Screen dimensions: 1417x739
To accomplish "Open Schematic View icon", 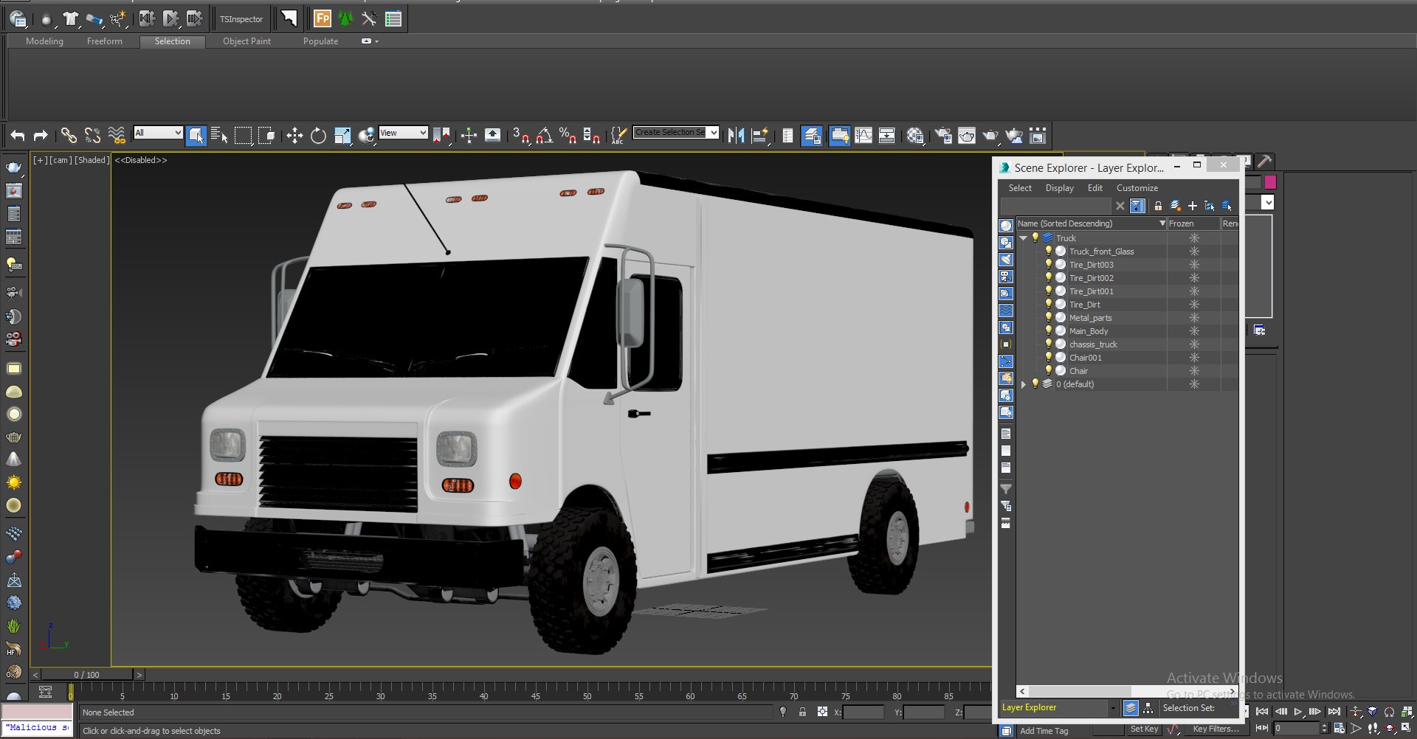I will click(887, 135).
